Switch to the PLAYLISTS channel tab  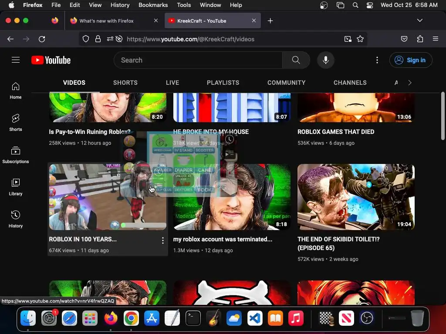[x=223, y=83]
